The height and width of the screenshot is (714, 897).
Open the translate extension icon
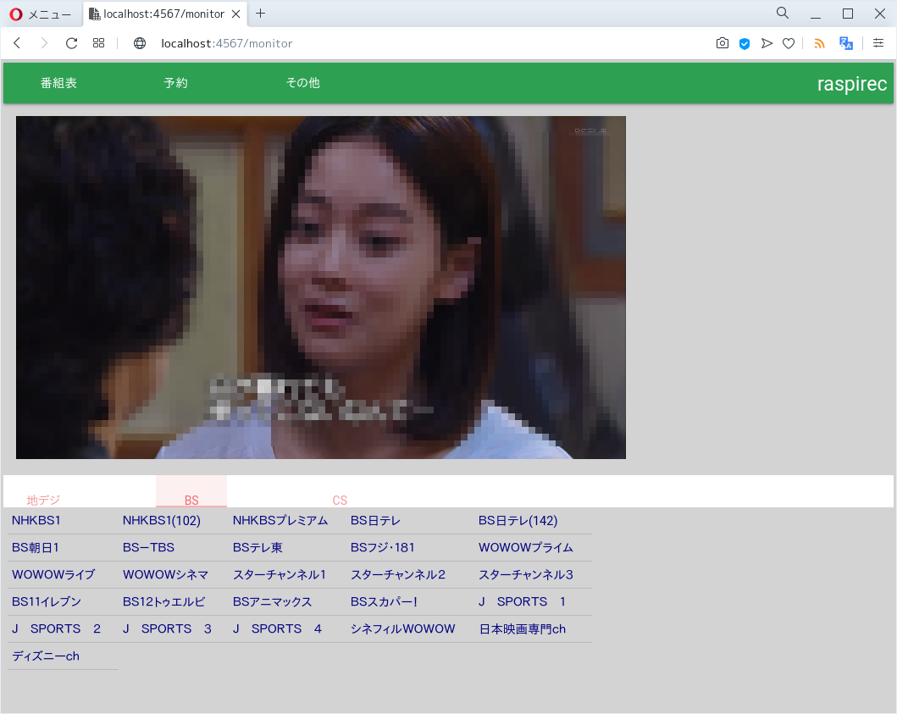(x=845, y=43)
